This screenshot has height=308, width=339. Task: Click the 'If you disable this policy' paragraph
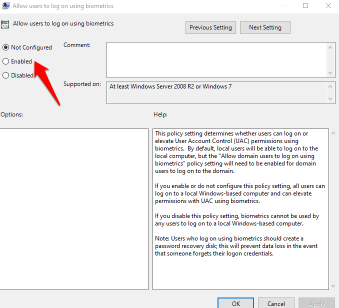[x=237, y=219]
